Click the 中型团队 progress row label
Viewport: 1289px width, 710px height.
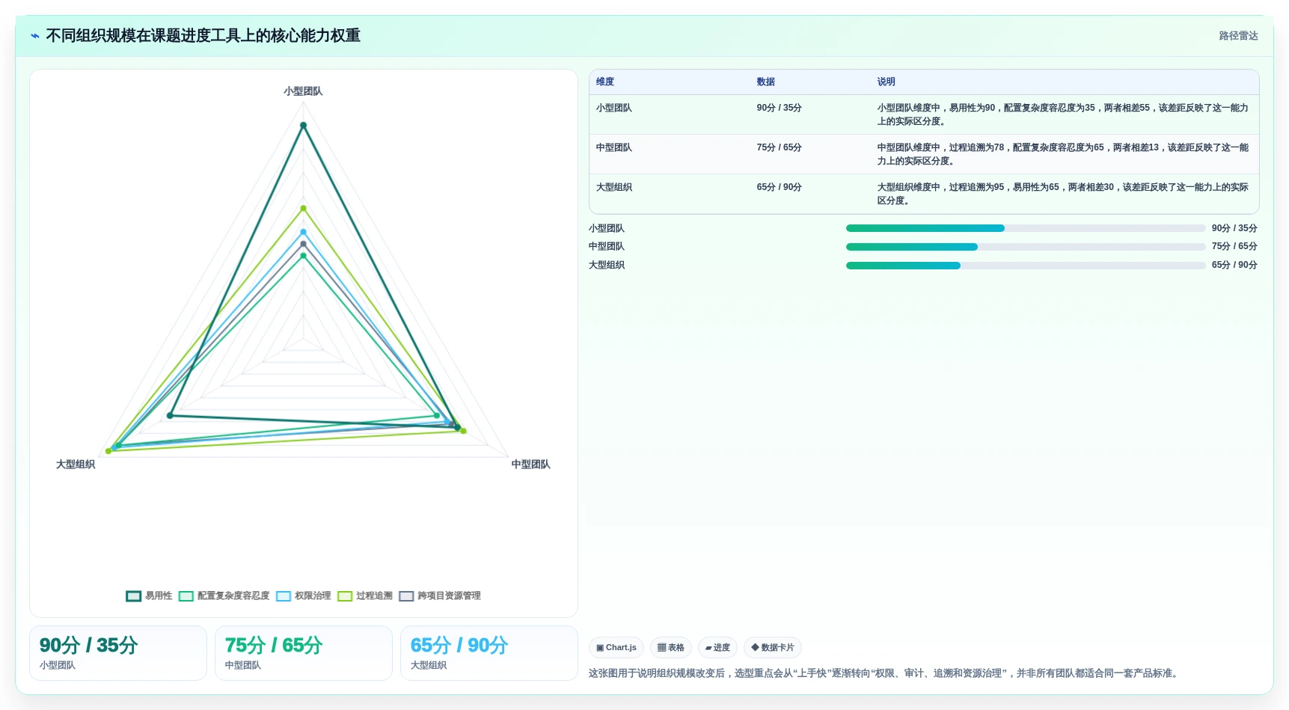click(607, 246)
